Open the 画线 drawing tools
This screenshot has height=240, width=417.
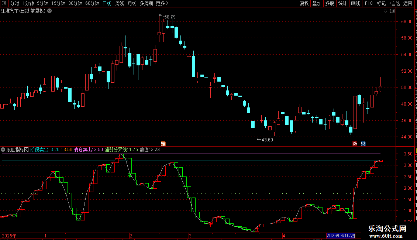355,3
